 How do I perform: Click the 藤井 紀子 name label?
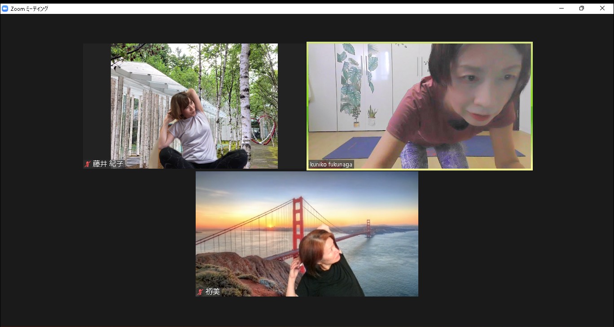click(x=108, y=164)
